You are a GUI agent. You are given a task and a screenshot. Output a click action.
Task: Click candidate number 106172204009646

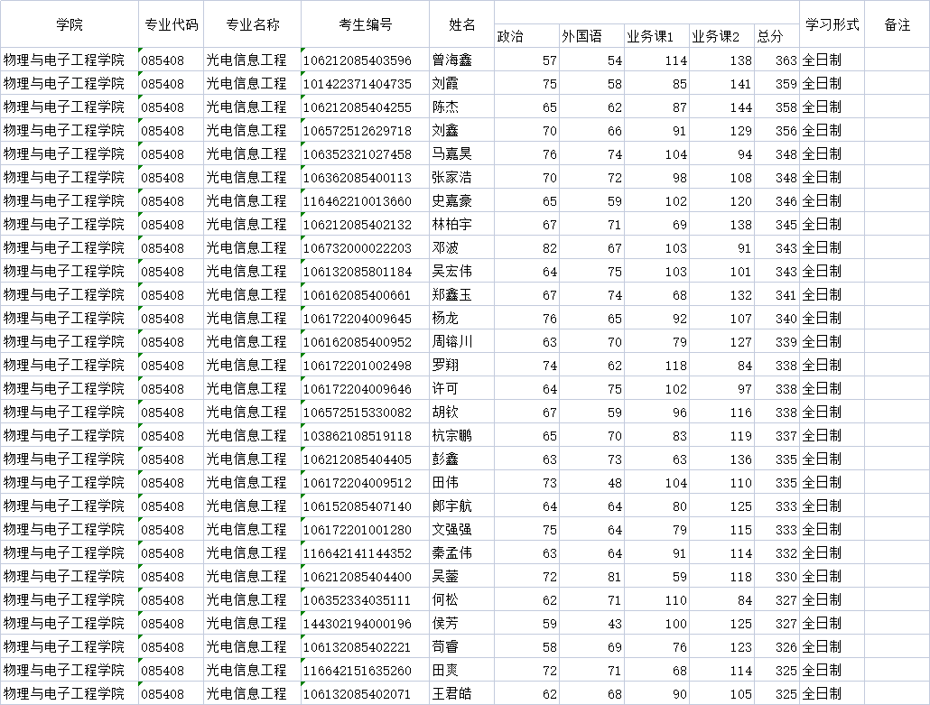click(365, 388)
